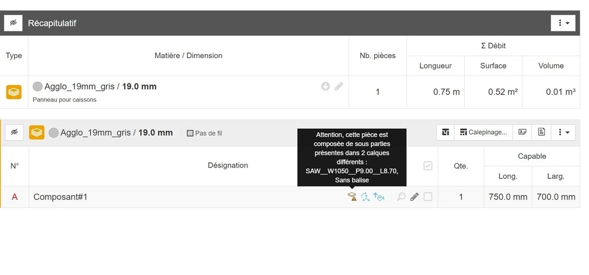
Task: Click the '0.52 m²' surface value
Action: (x=503, y=92)
